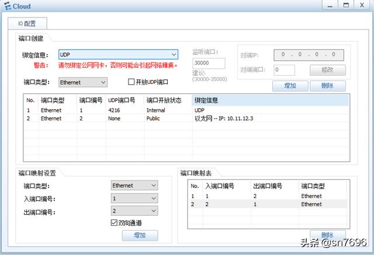
Task: Click the 端口编号 column header
Action: tap(91, 100)
